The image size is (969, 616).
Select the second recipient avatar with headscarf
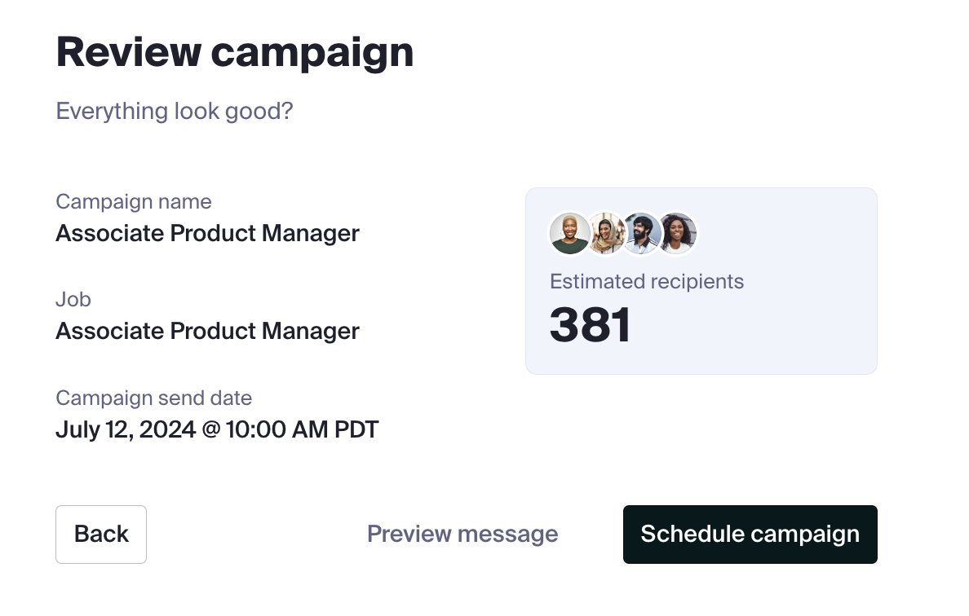[x=604, y=234]
